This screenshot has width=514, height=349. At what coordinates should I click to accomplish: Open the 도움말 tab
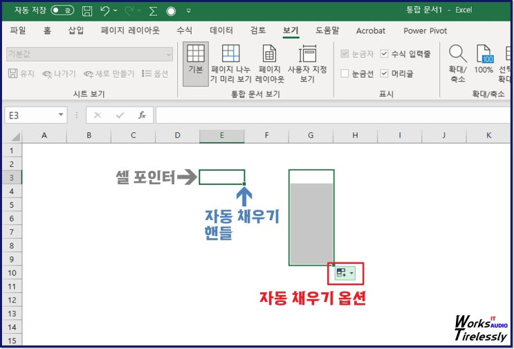pyautogui.click(x=327, y=30)
